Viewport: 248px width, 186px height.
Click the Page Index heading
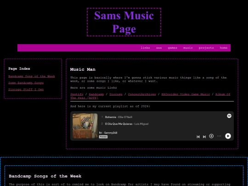coord(19,68)
